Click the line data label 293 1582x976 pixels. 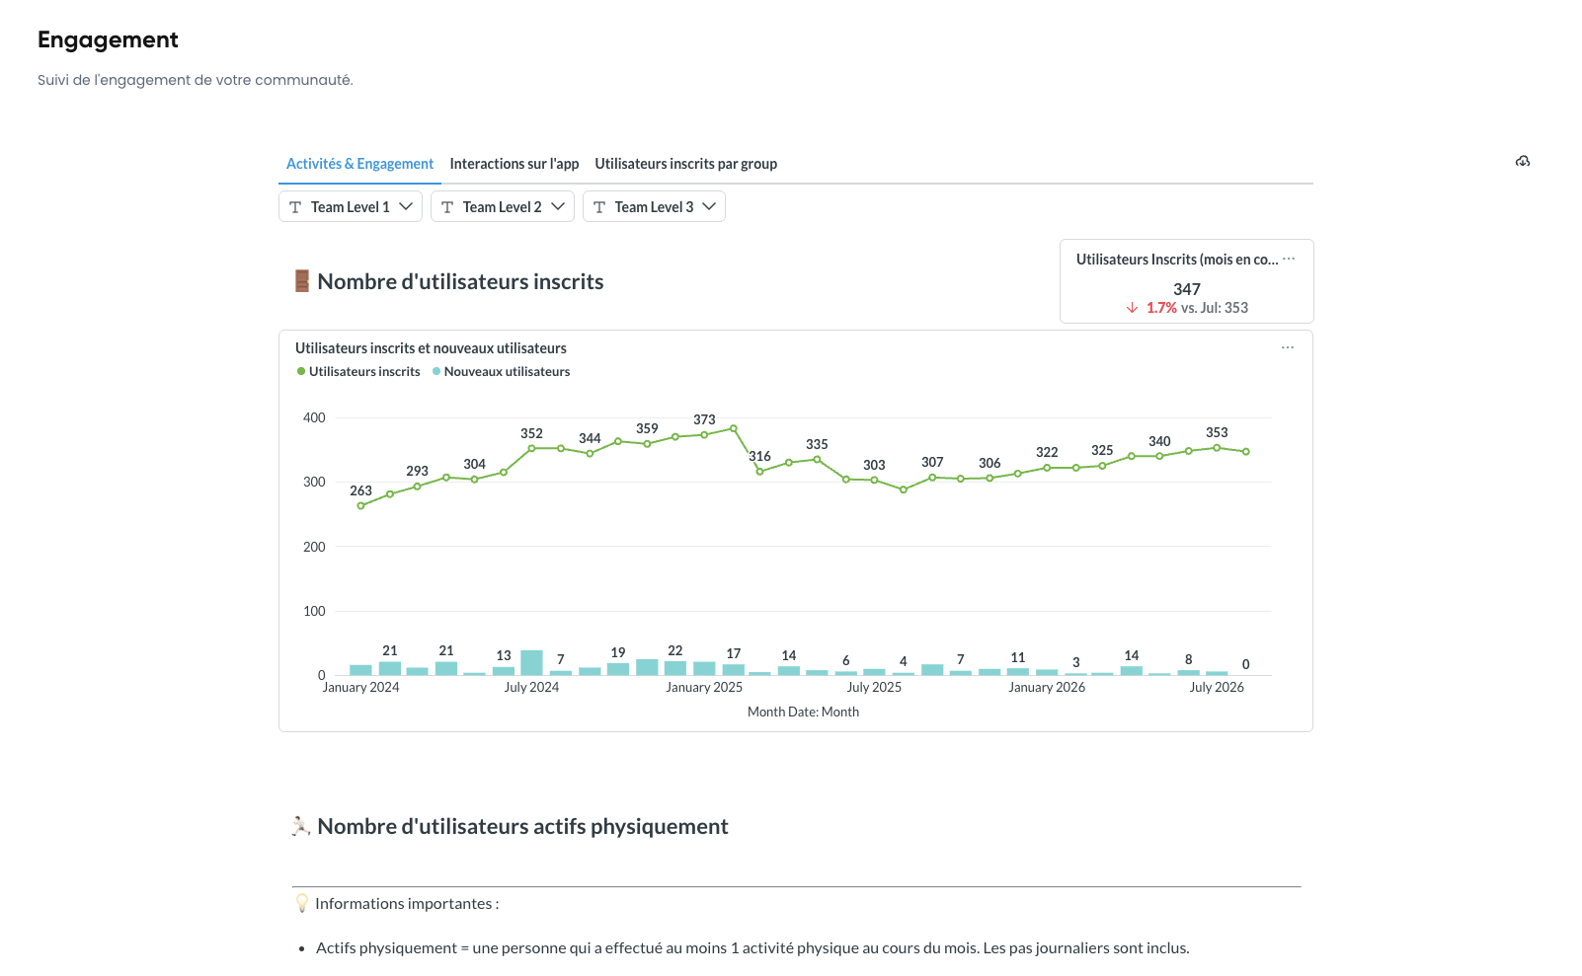point(418,471)
